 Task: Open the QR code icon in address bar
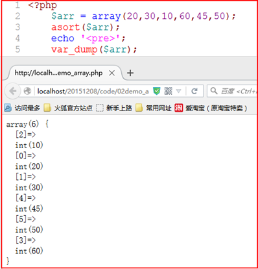pyautogui.click(x=168, y=91)
